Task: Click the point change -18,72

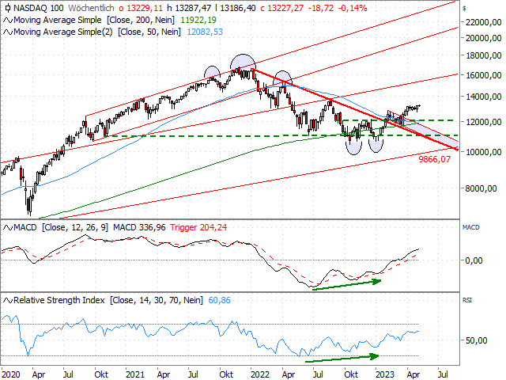Action: coord(321,8)
